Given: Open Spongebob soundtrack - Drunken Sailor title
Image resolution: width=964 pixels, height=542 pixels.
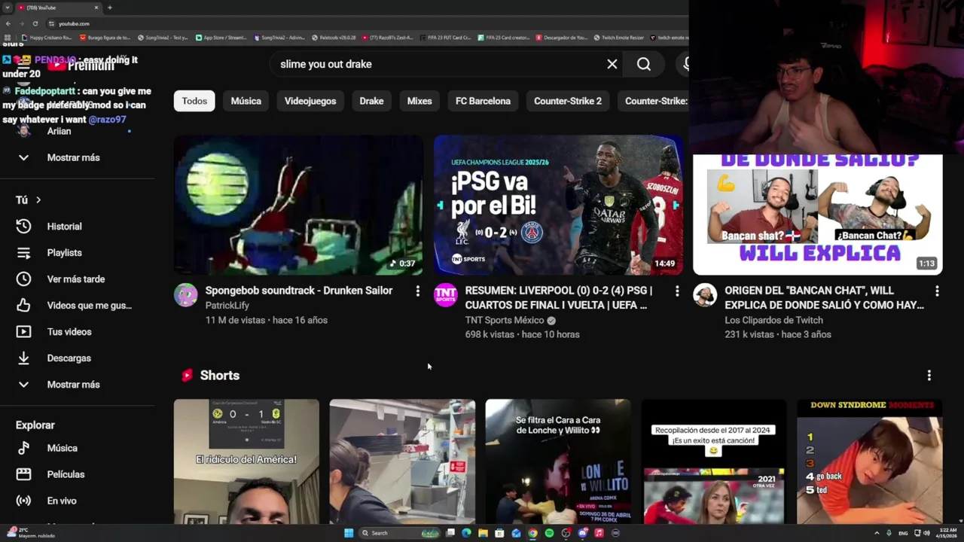Looking at the screenshot, I should [x=299, y=291].
